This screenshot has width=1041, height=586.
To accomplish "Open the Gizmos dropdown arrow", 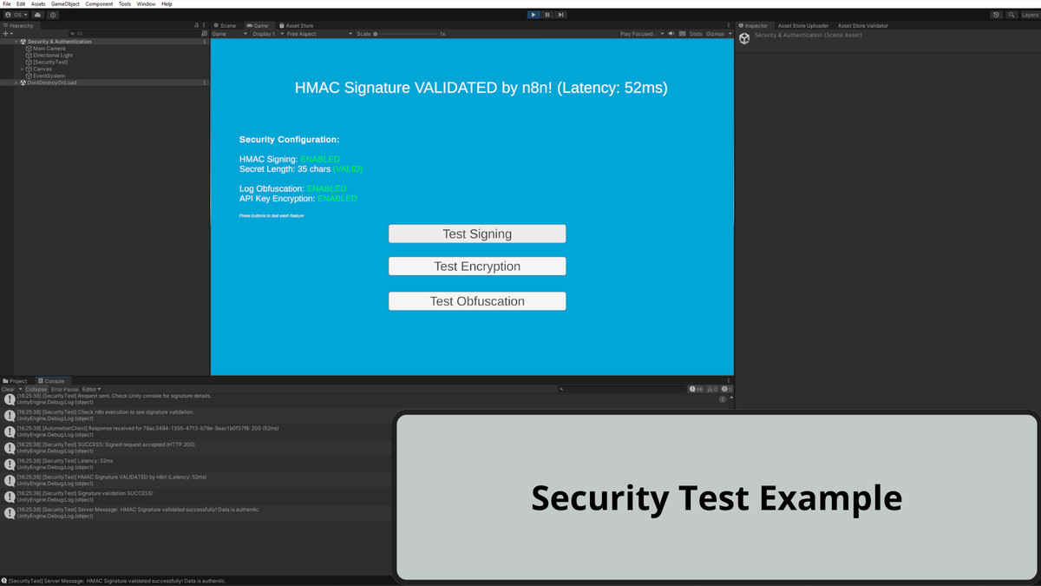I will (730, 34).
